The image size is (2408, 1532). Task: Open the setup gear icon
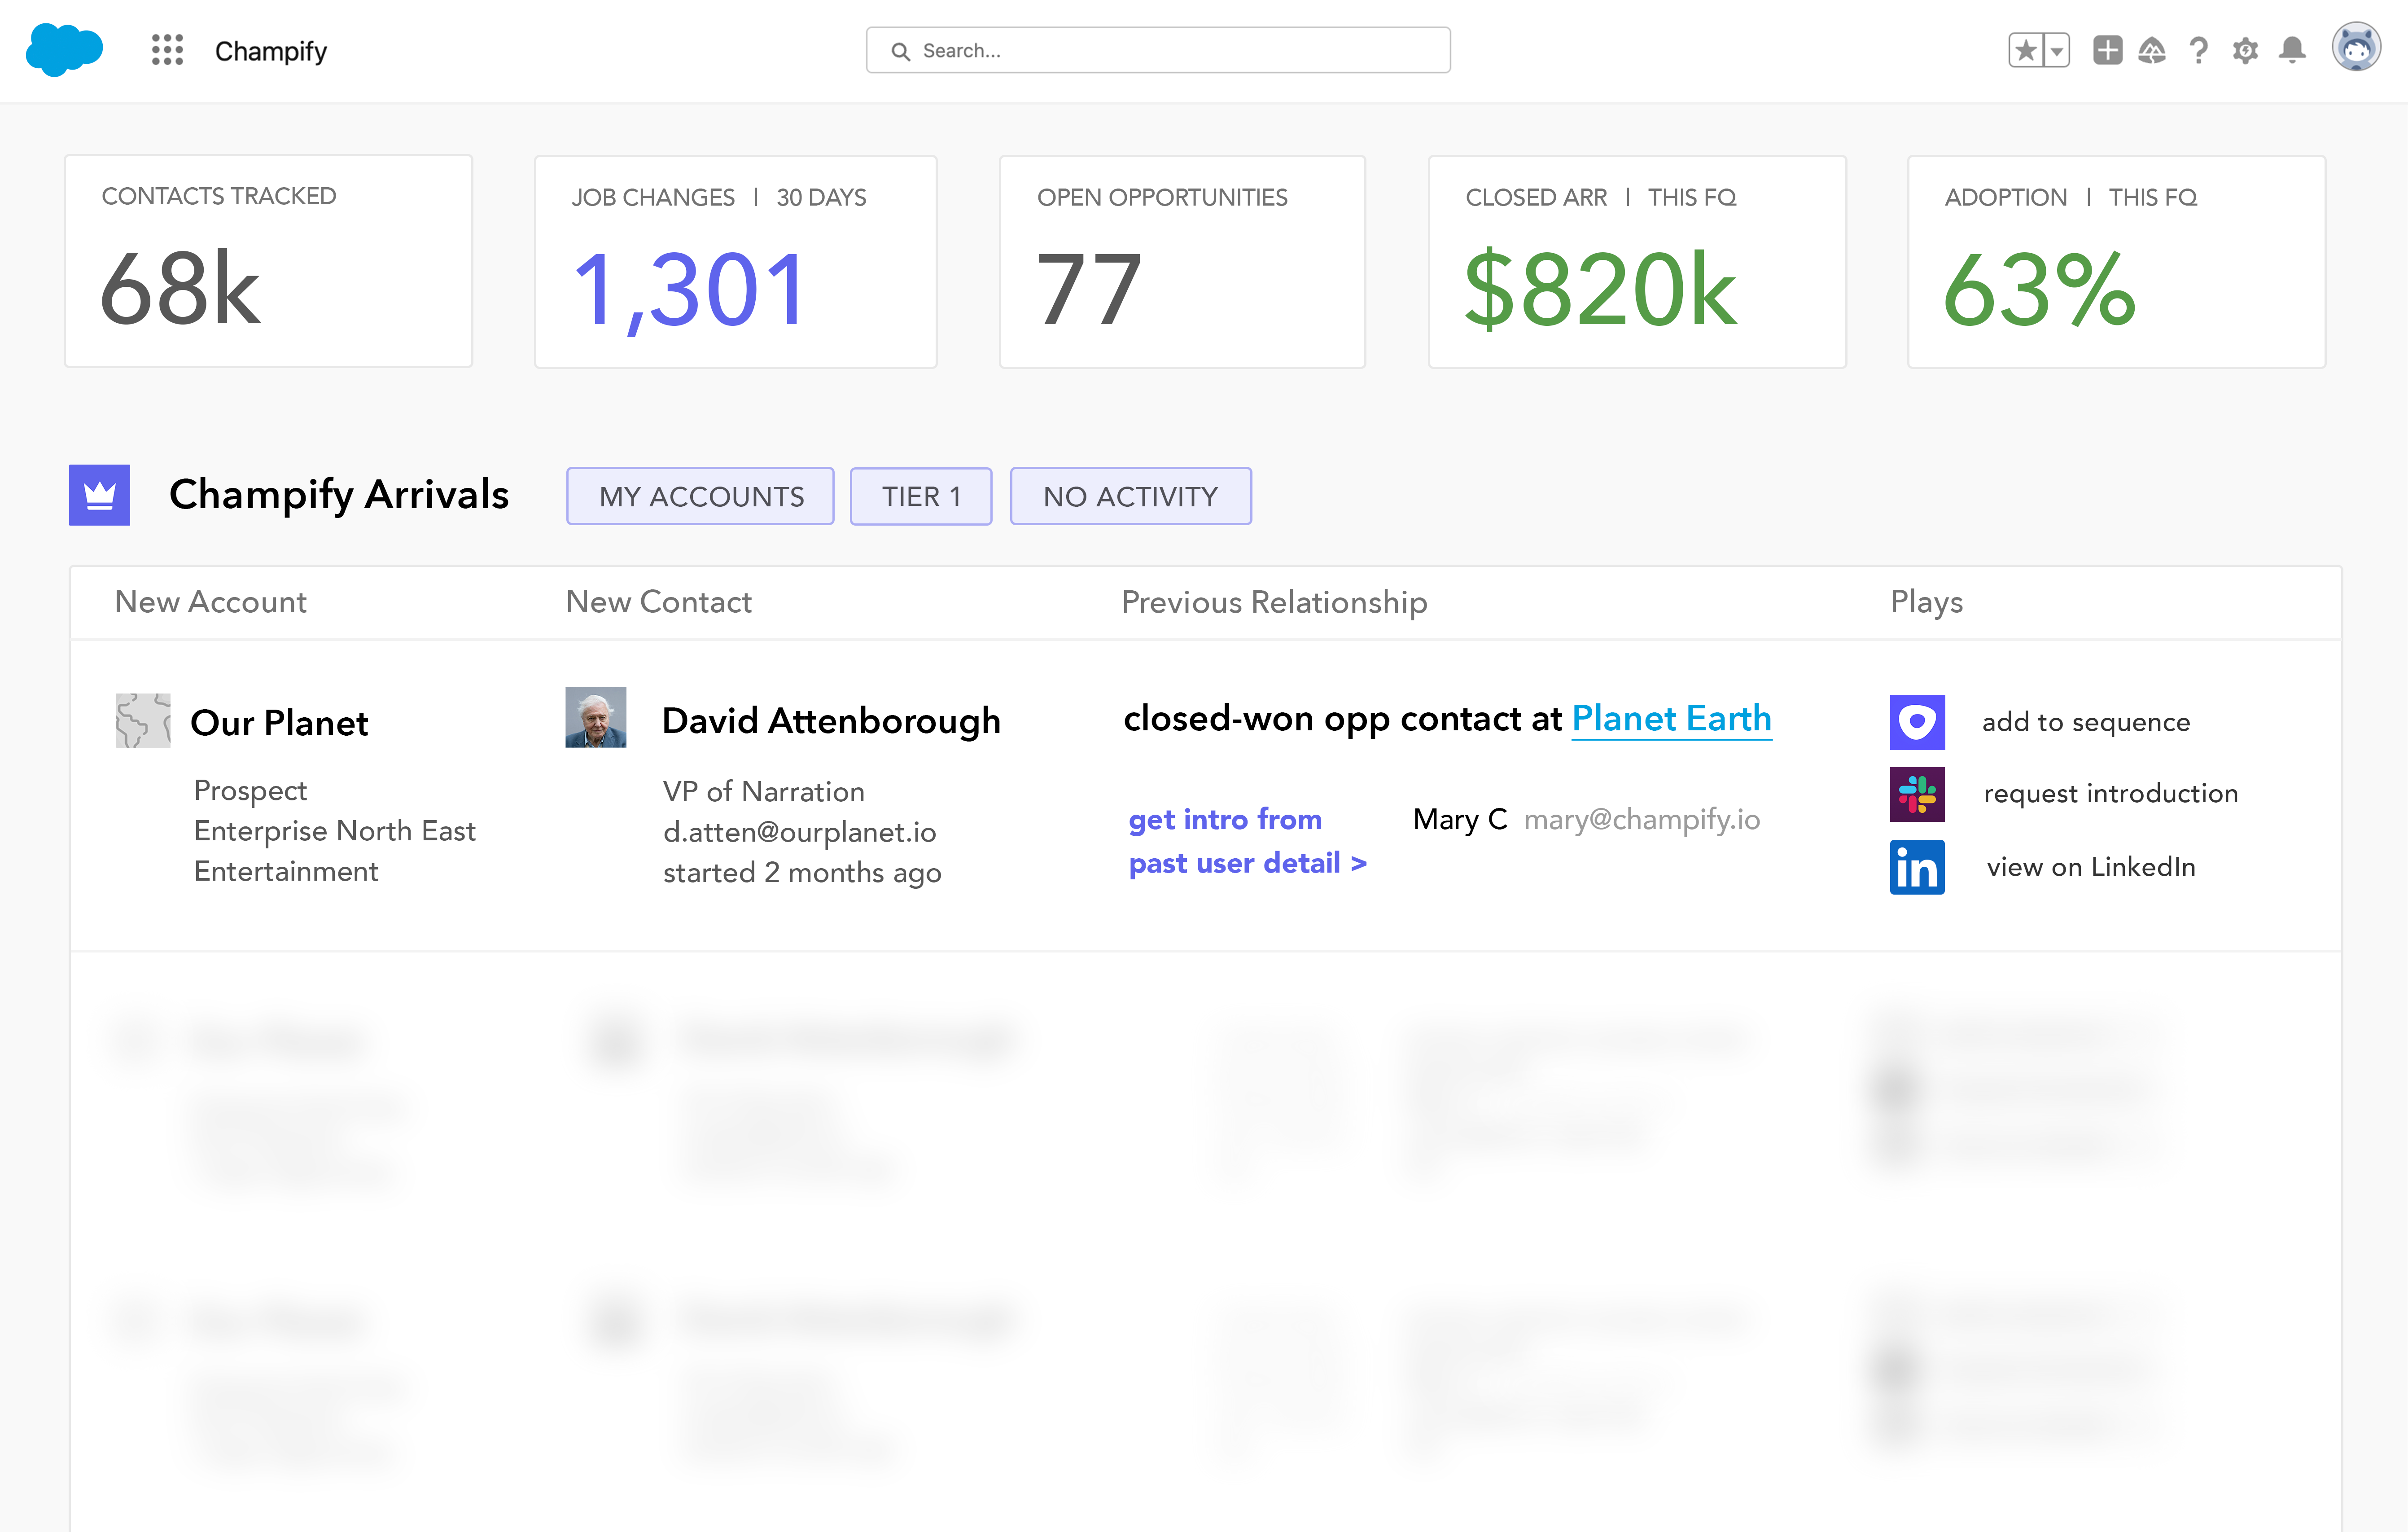pyautogui.click(x=2245, y=50)
